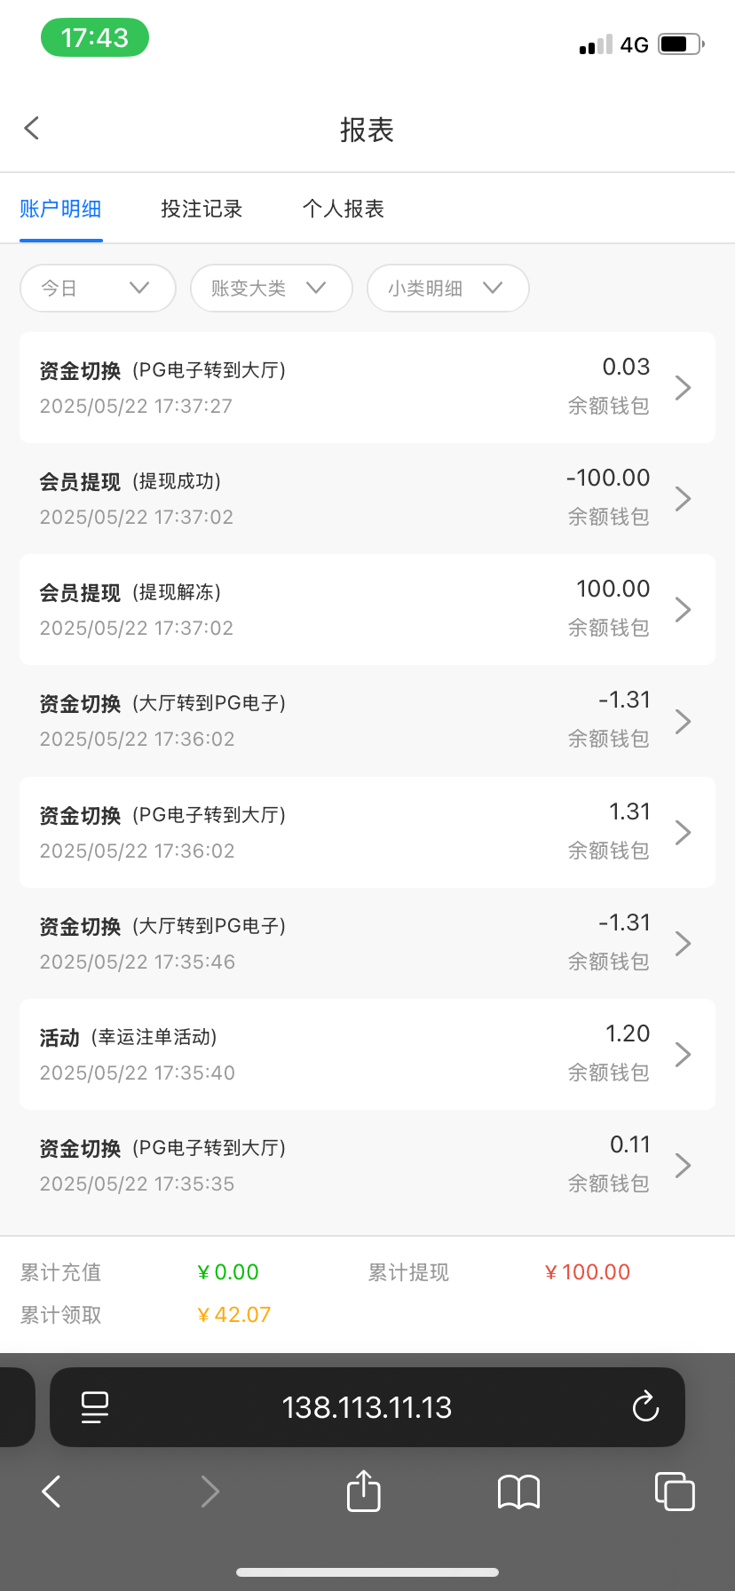This screenshot has height=1591, width=735.
Task: Open the 17:35:35 资金切换 0.11 record
Action: click(x=367, y=1165)
